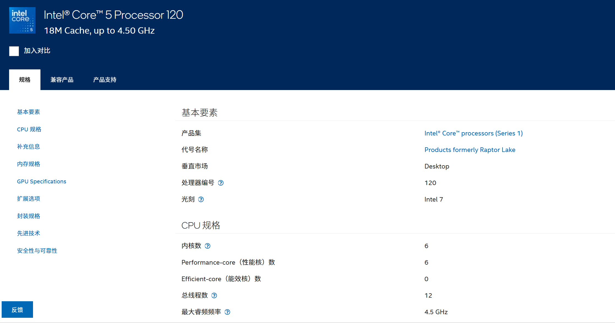Go to 安全性与可靠性 sidebar link
Screen dimensions: 615x323
coord(37,251)
